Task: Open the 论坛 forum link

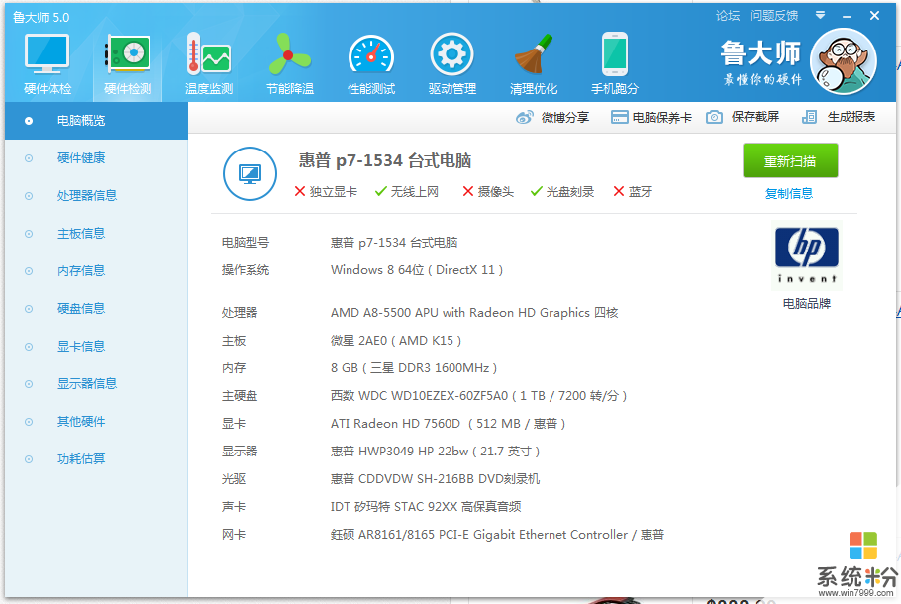Action: point(728,16)
